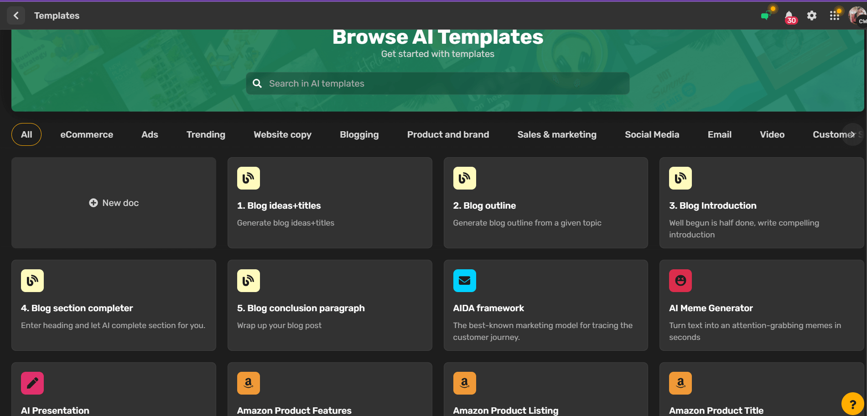Click the AI Meme Generator face icon
The image size is (867, 416).
click(x=680, y=281)
